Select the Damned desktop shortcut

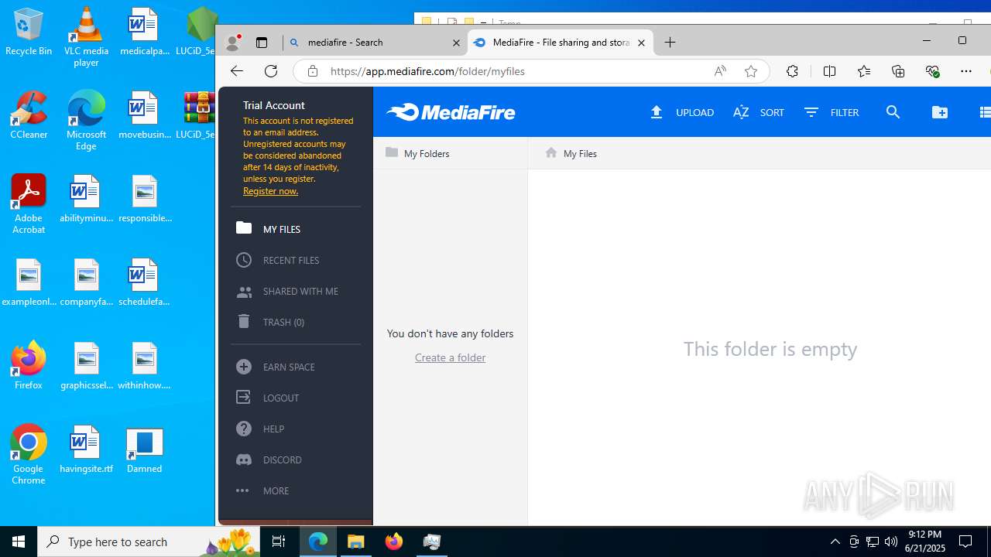144,449
